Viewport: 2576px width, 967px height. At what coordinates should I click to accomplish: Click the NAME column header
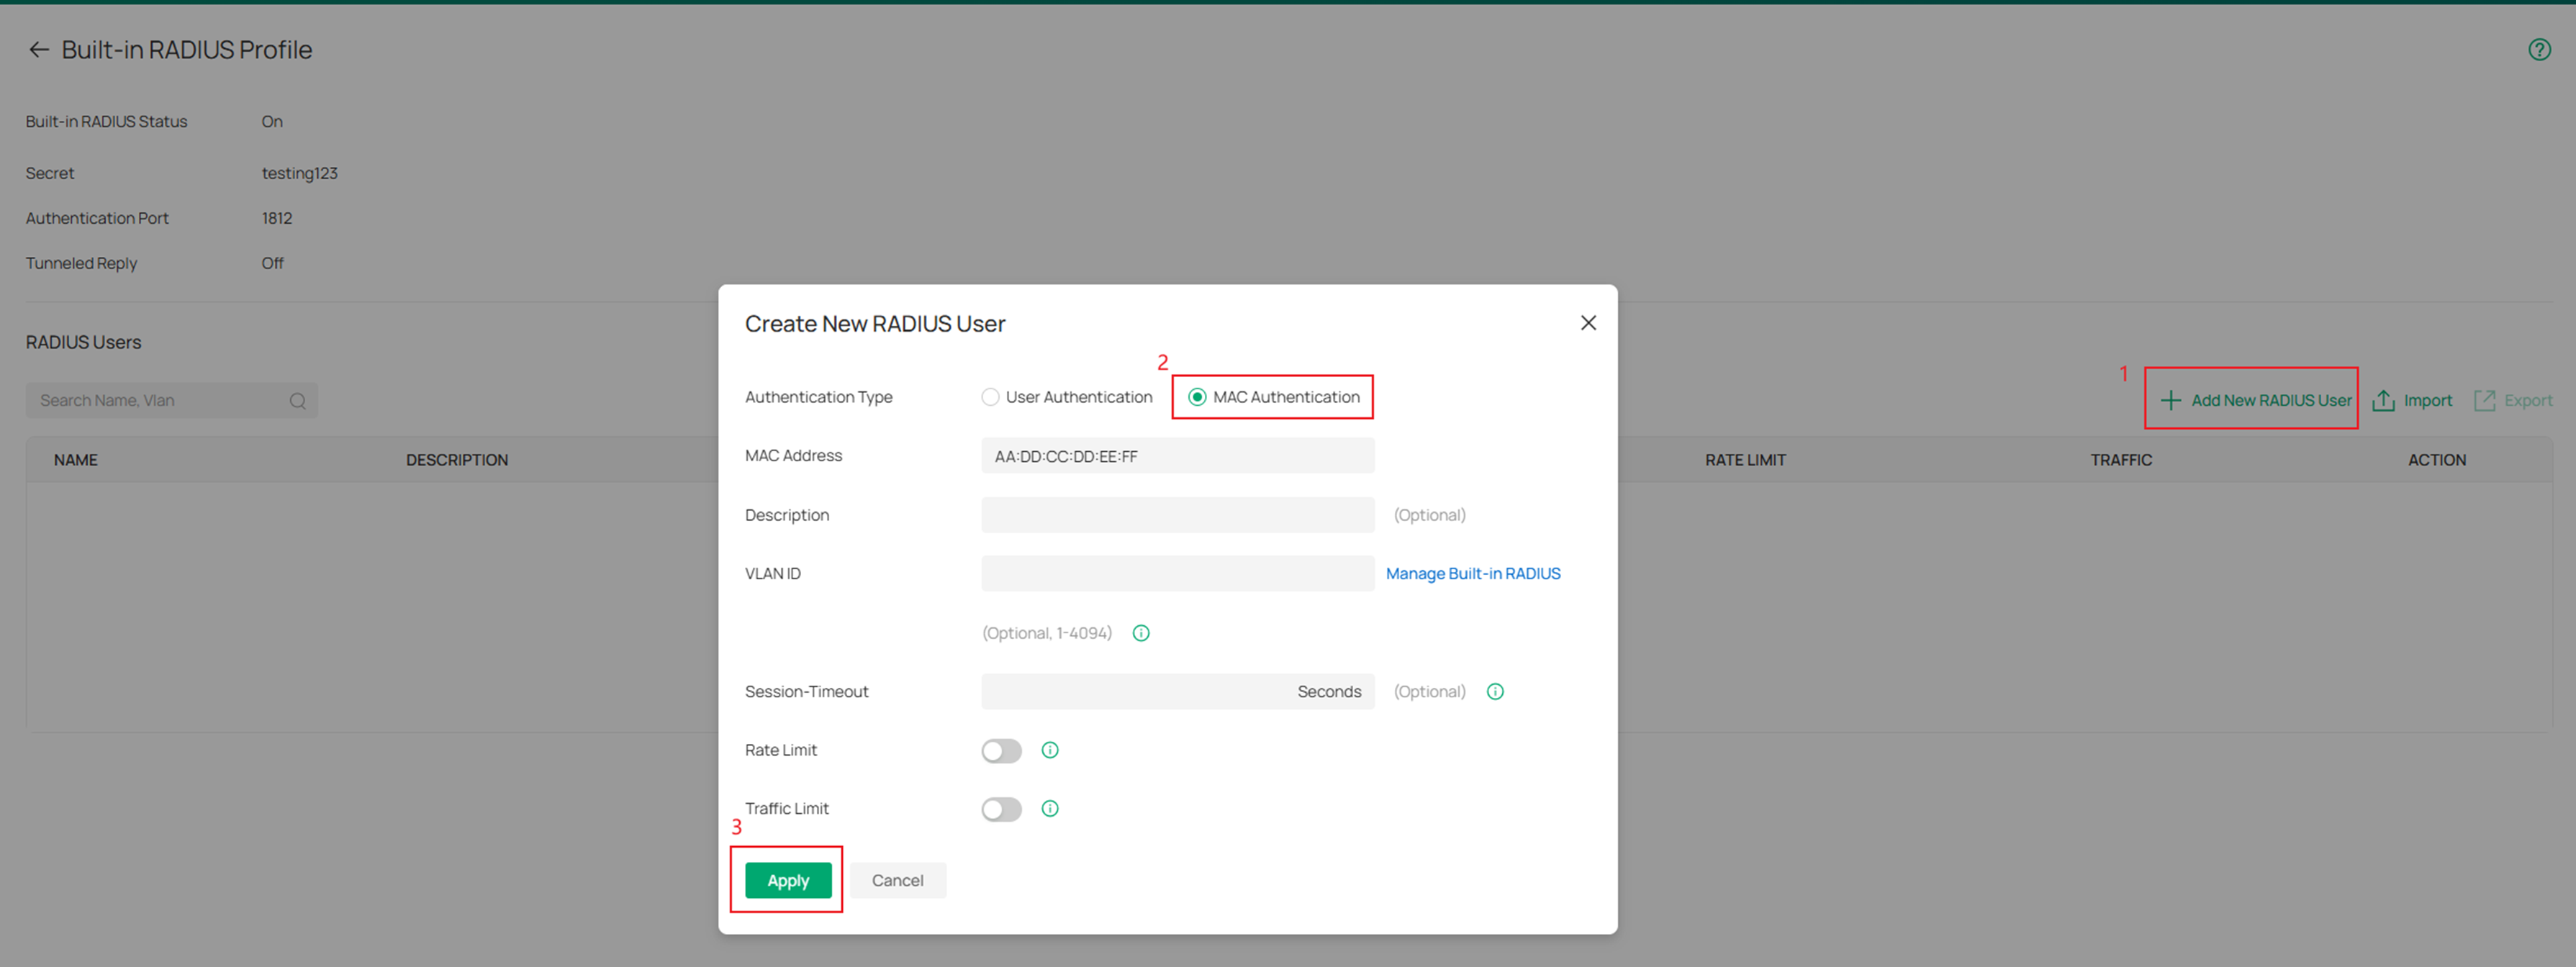point(76,460)
